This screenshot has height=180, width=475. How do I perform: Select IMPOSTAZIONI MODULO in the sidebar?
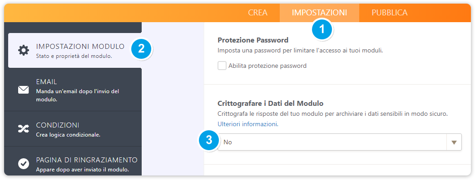coord(75,50)
